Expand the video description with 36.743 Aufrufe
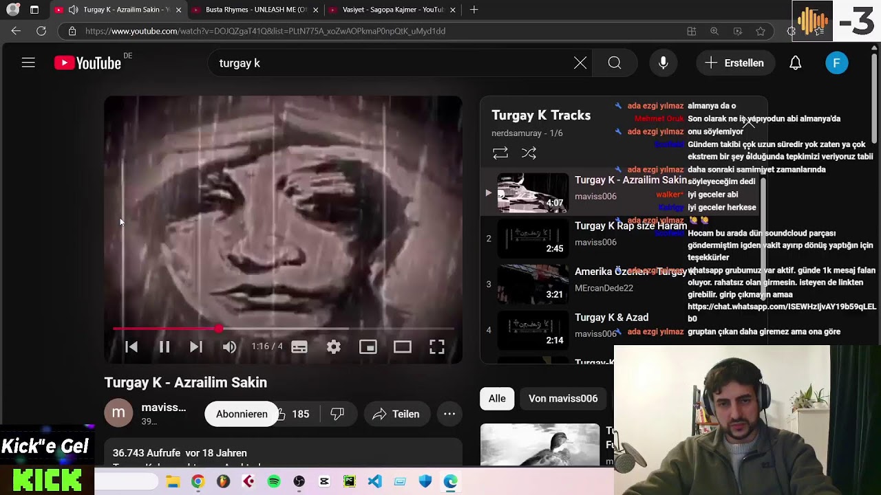Image resolution: width=881 pixels, height=495 pixels. [x=283, y=453]
